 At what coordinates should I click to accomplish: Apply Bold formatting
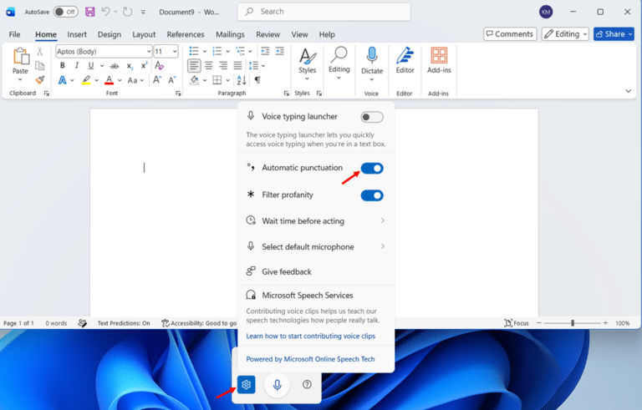tap(62, 65)
